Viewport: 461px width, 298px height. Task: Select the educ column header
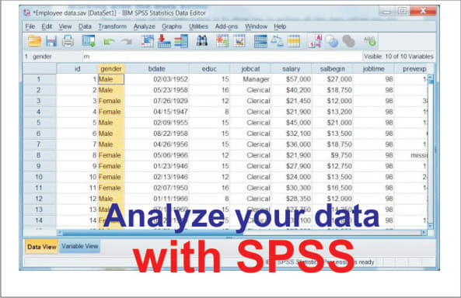(x=209, y=69)
